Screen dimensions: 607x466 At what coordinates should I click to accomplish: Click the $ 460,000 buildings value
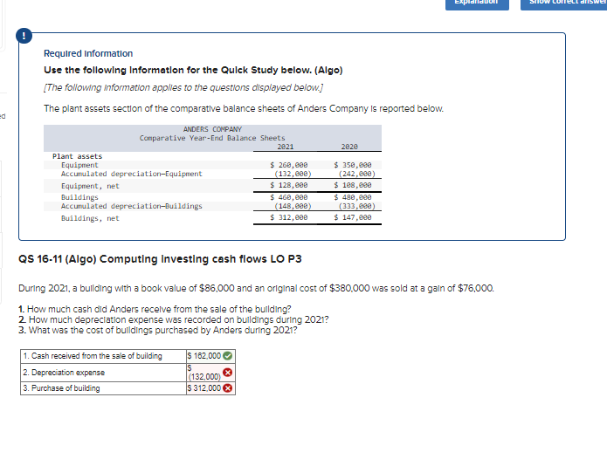pos(289,197)
